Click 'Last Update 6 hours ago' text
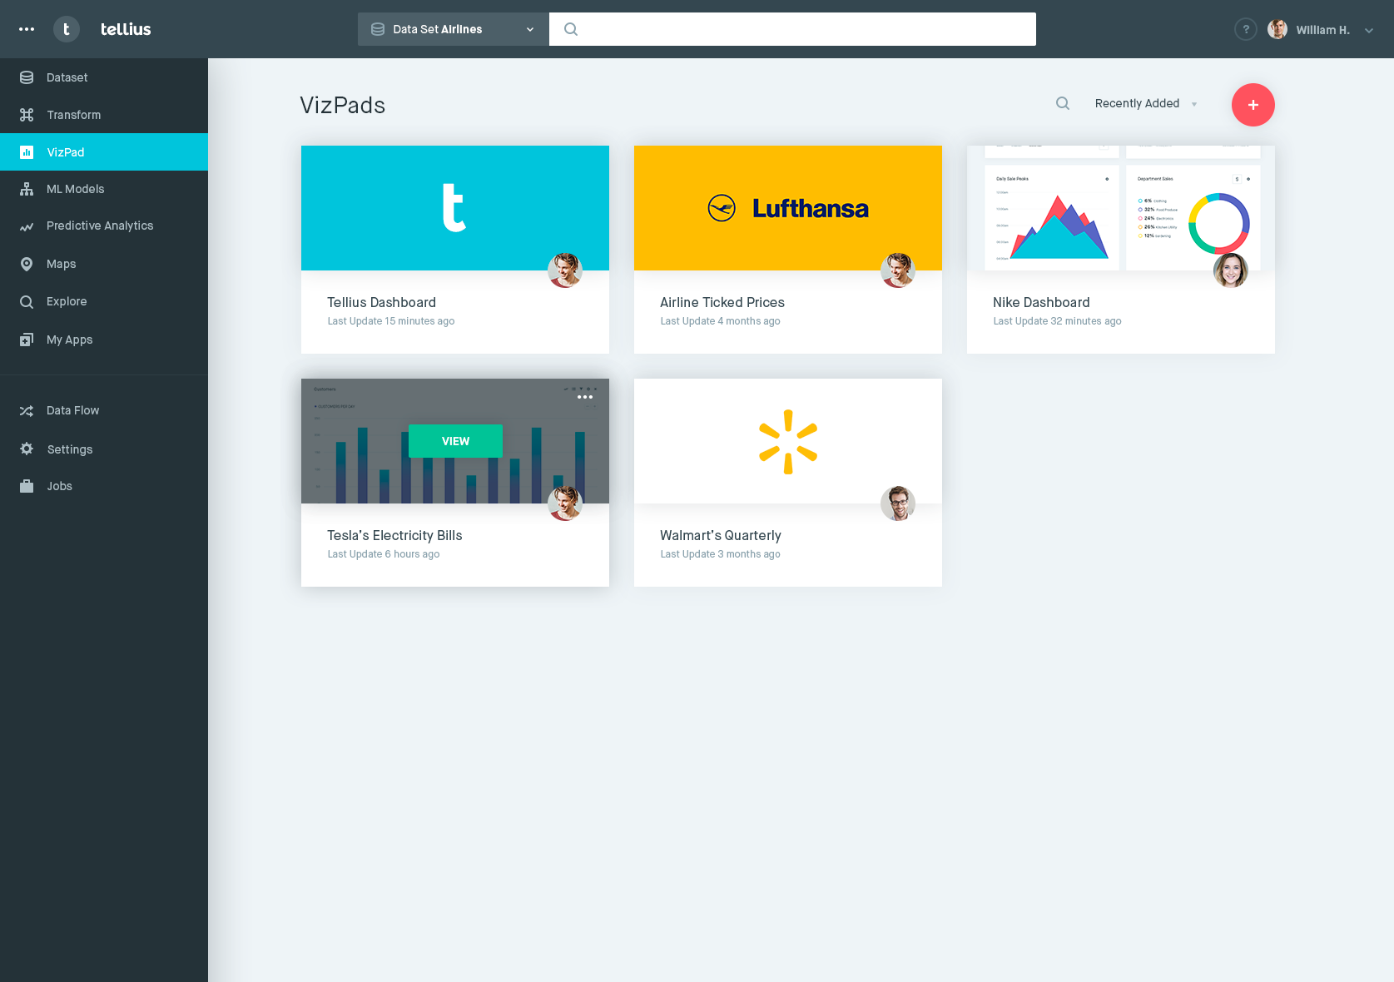The width and height of the screenshot is (1394, 982). [x=384, y=554]
